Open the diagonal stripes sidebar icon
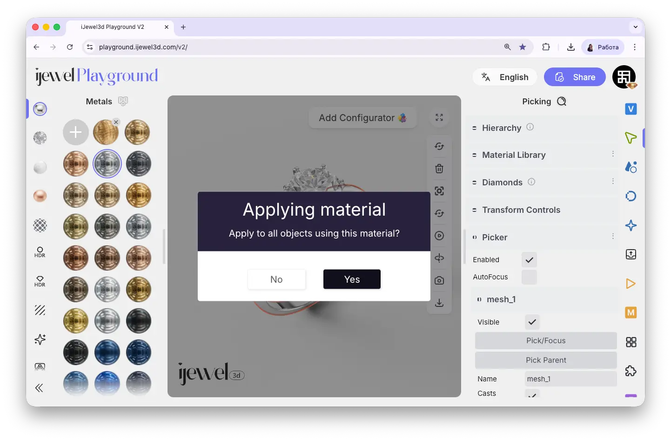The height and width of the screenshot is (441, 671). click(40, 310)
